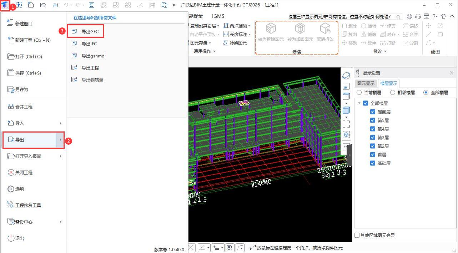The image size is (458, 253).
Task: Click the cross-select icon in status bar
Action: coord(192,248)
